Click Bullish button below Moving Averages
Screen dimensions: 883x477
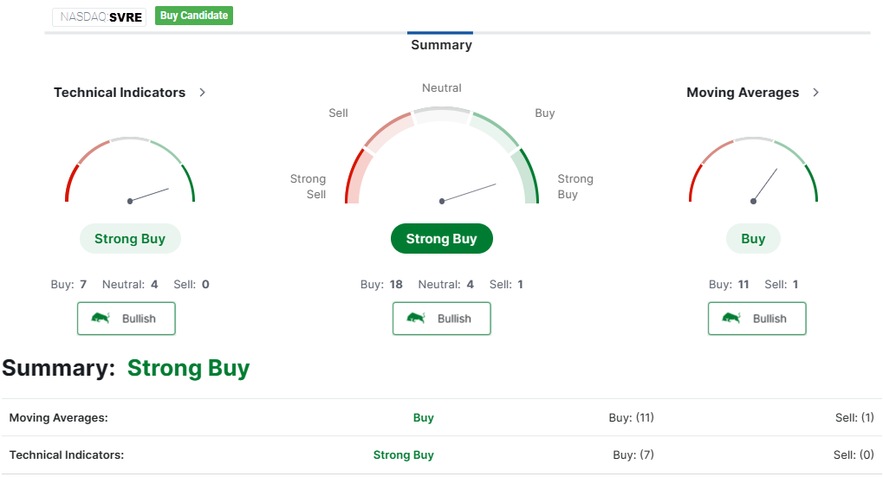pyautogui.click(x=757, y=319)
